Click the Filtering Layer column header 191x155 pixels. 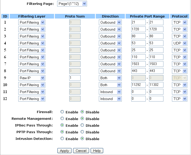pyautogui.click(x=32, y=16)
